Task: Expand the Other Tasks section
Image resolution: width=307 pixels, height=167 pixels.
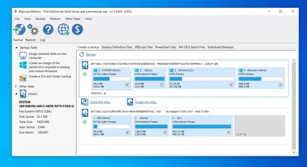Action: pyautogui.click(x=16, y=86)
